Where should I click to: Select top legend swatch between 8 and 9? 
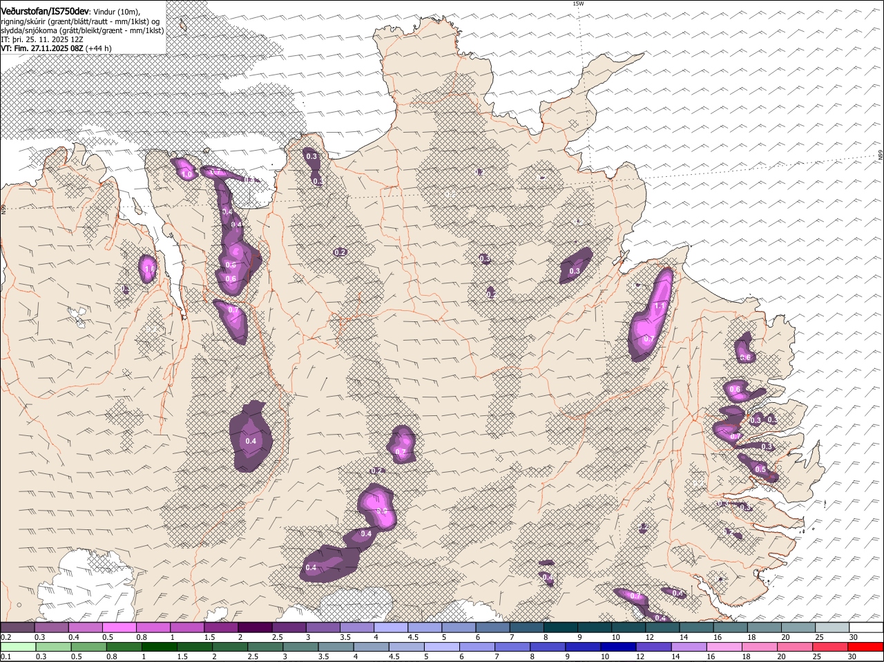coord(561,627)
